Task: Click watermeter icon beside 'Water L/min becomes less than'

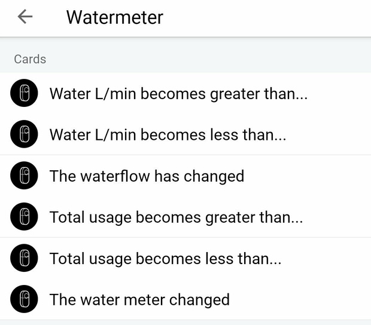Action: 24,134
